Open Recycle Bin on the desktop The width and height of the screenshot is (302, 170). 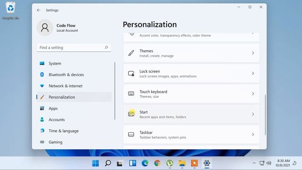[x=10, y=10]
